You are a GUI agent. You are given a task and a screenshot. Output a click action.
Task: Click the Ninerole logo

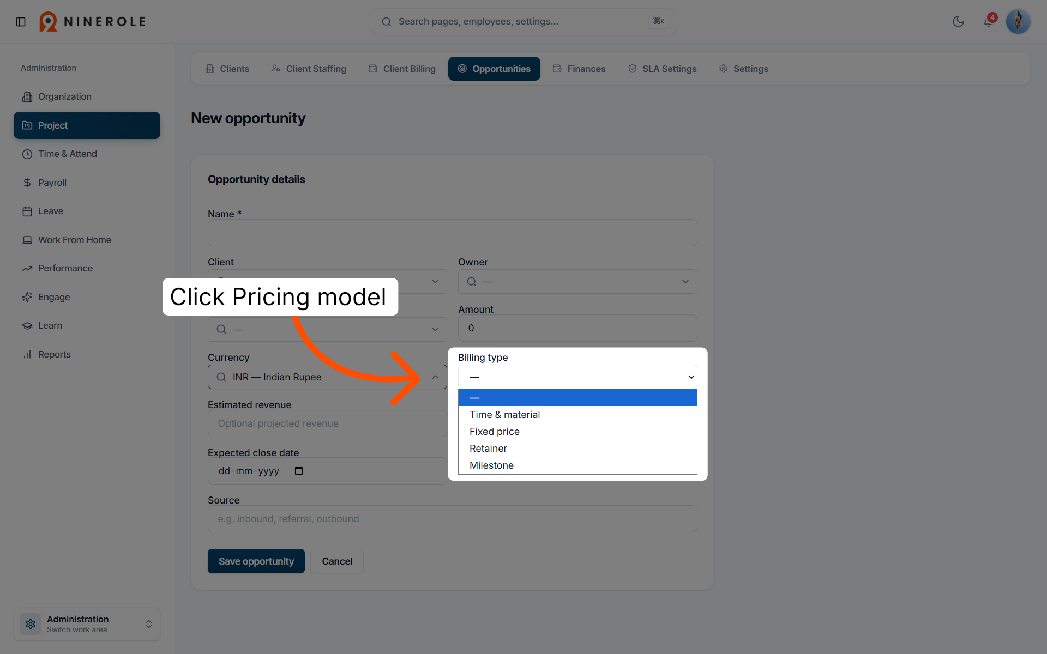[93, 22]
